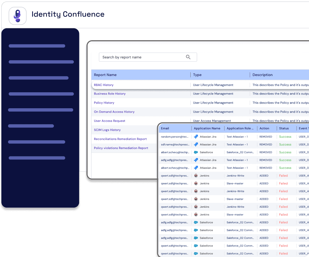The width and height of the screenshot is (309, 257).
Task: Click Atlassian Jira icon in sdf.name row
Action: pyautogui.click(x=196, y=145)
